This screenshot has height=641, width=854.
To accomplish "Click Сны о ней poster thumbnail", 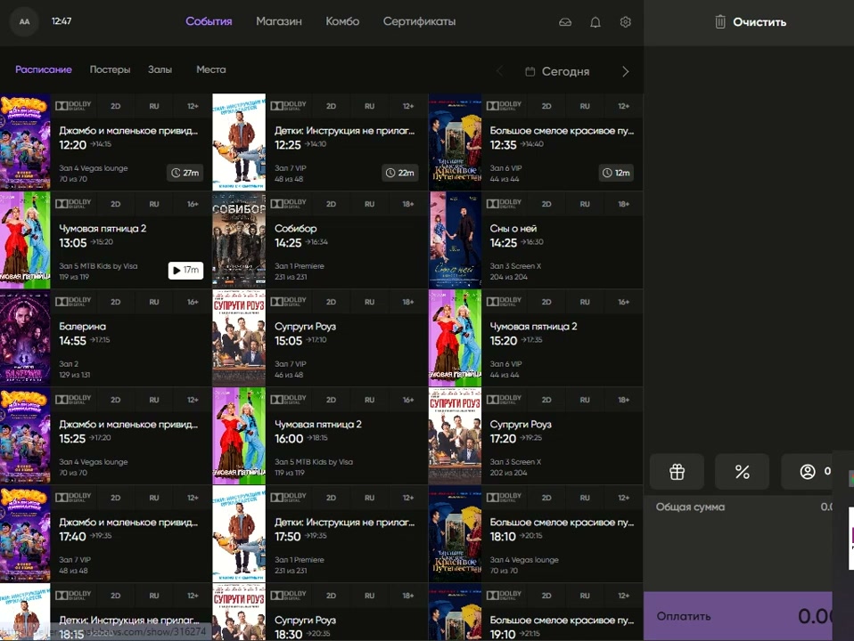I will [x=455, y=240].
